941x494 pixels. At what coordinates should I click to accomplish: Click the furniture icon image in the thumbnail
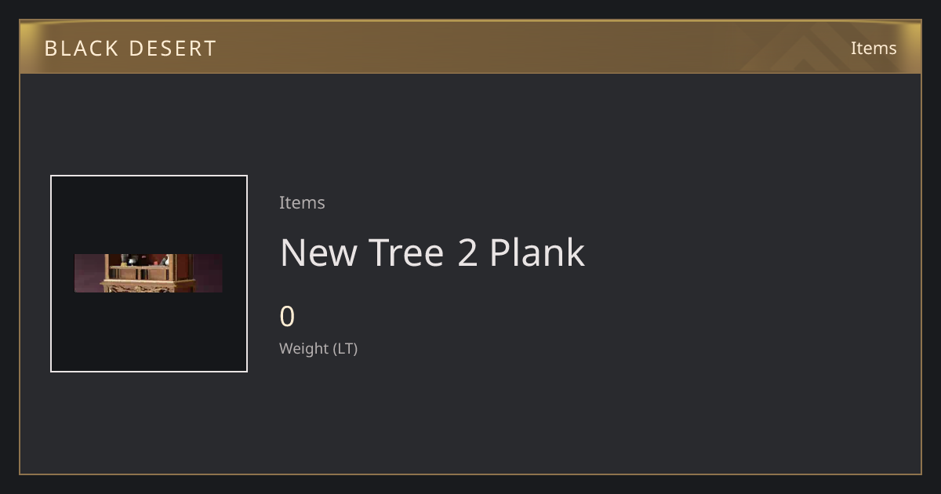pos(148,273)
